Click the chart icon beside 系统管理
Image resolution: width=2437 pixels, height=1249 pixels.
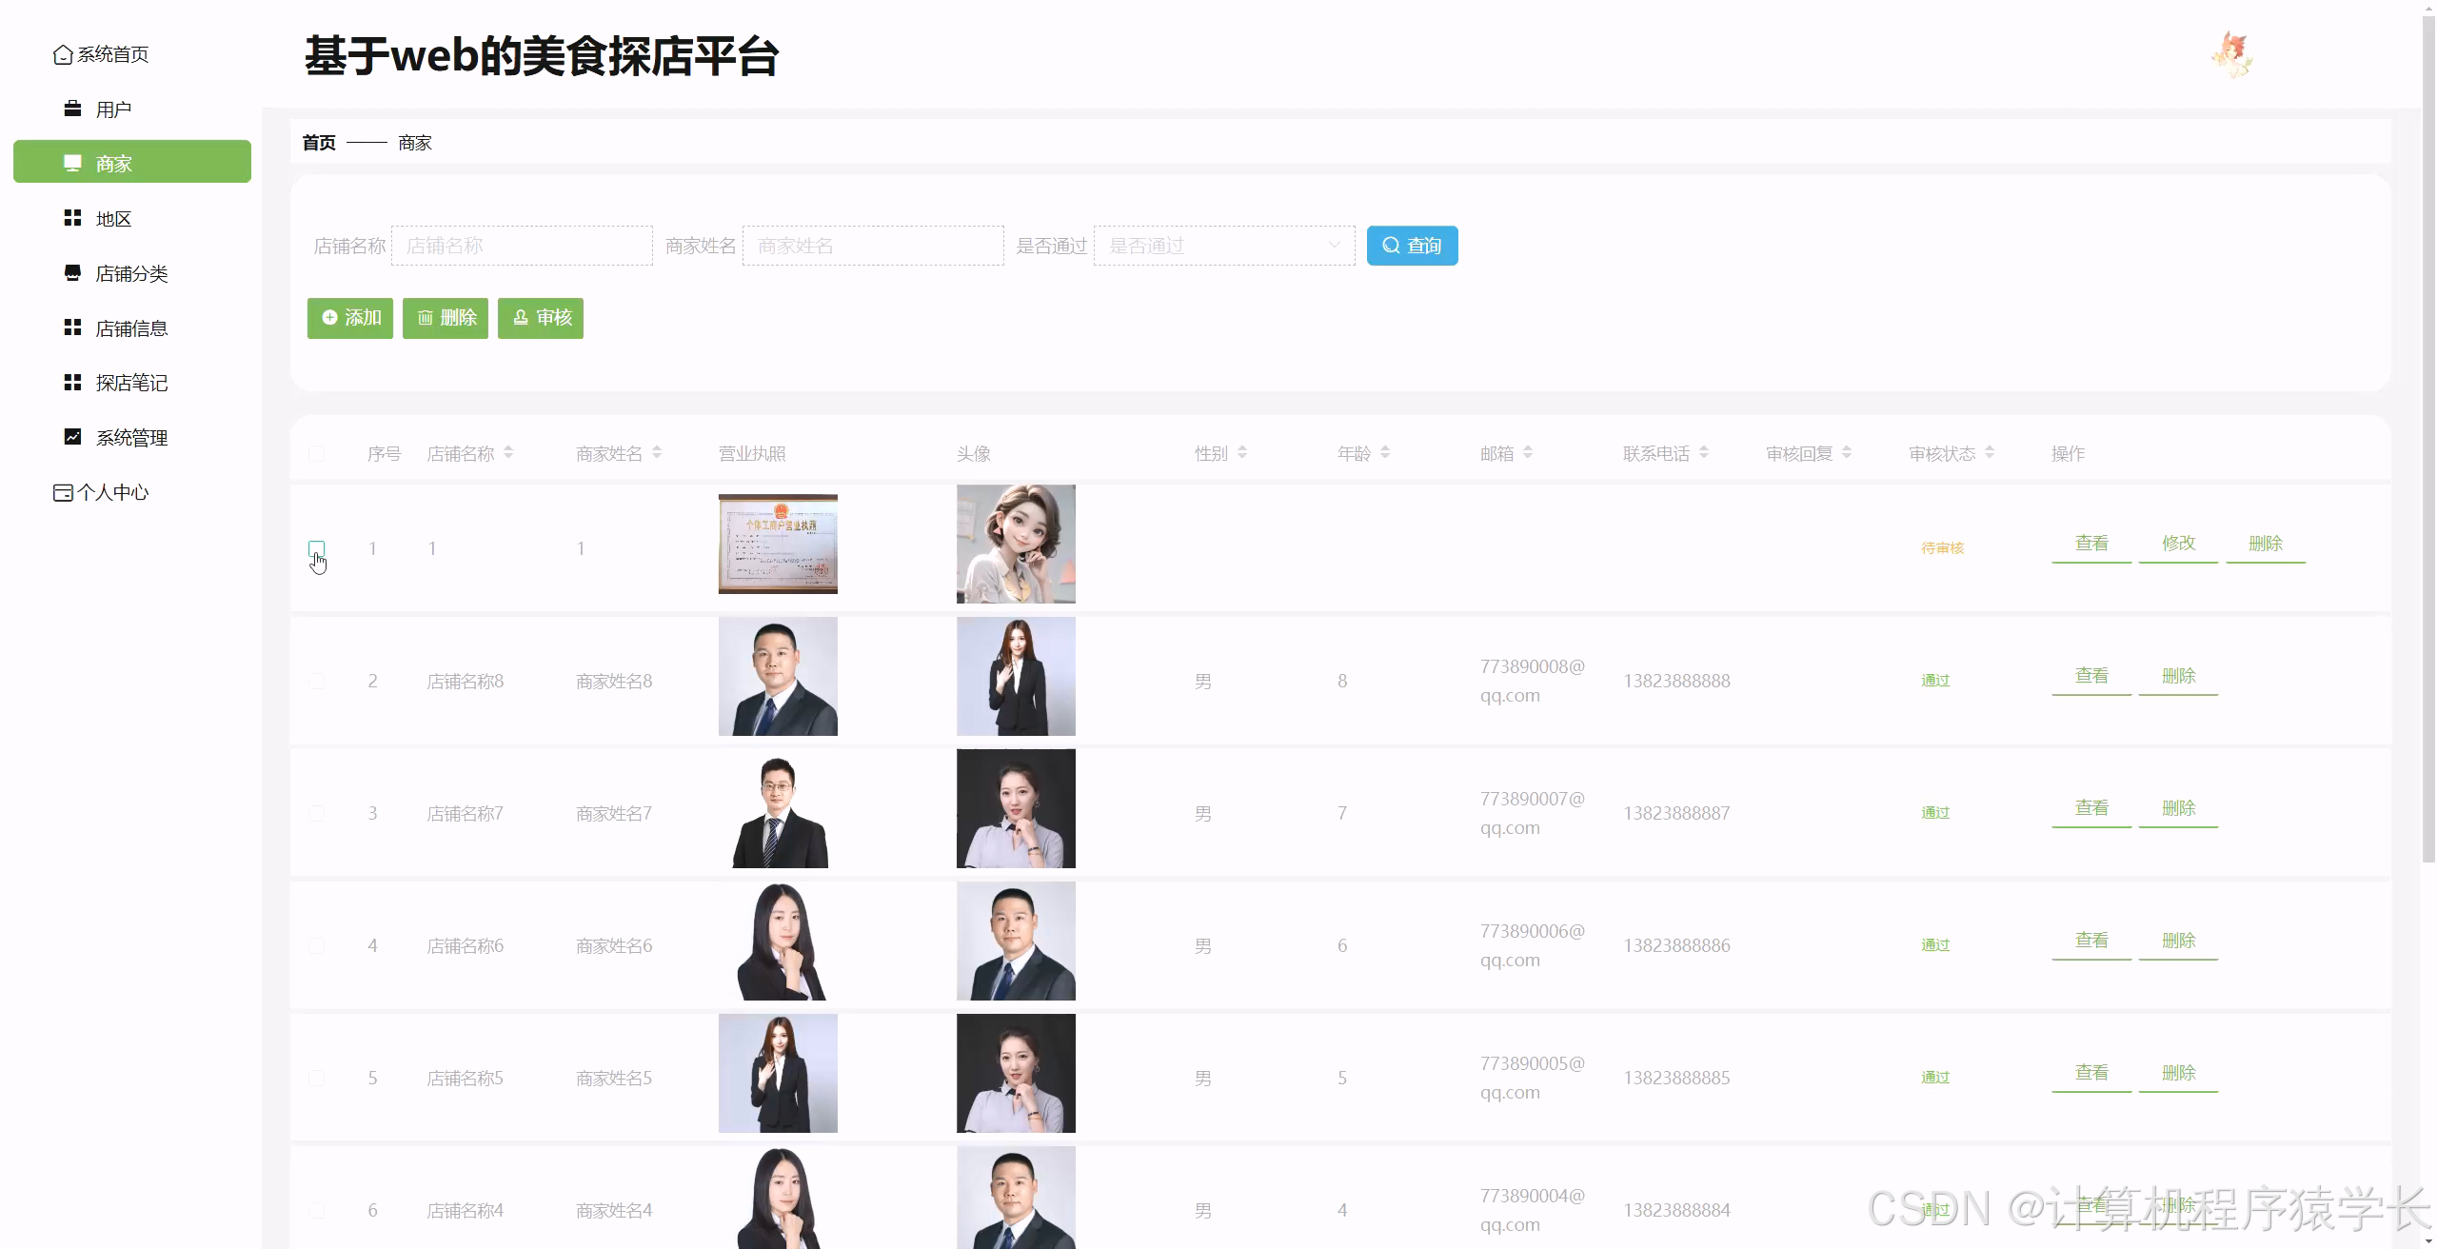coord(72,437)
